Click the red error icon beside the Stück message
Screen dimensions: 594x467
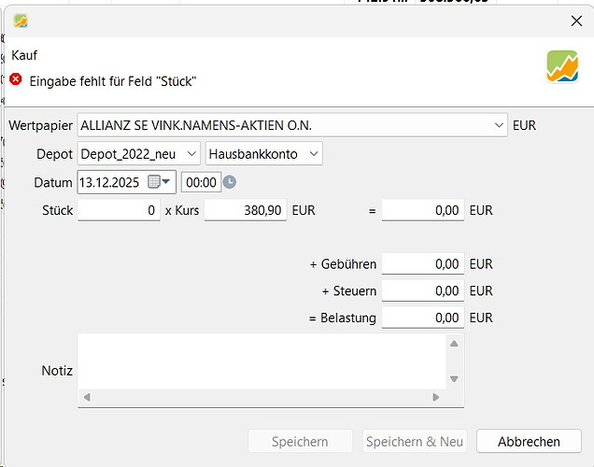point(16,80)
